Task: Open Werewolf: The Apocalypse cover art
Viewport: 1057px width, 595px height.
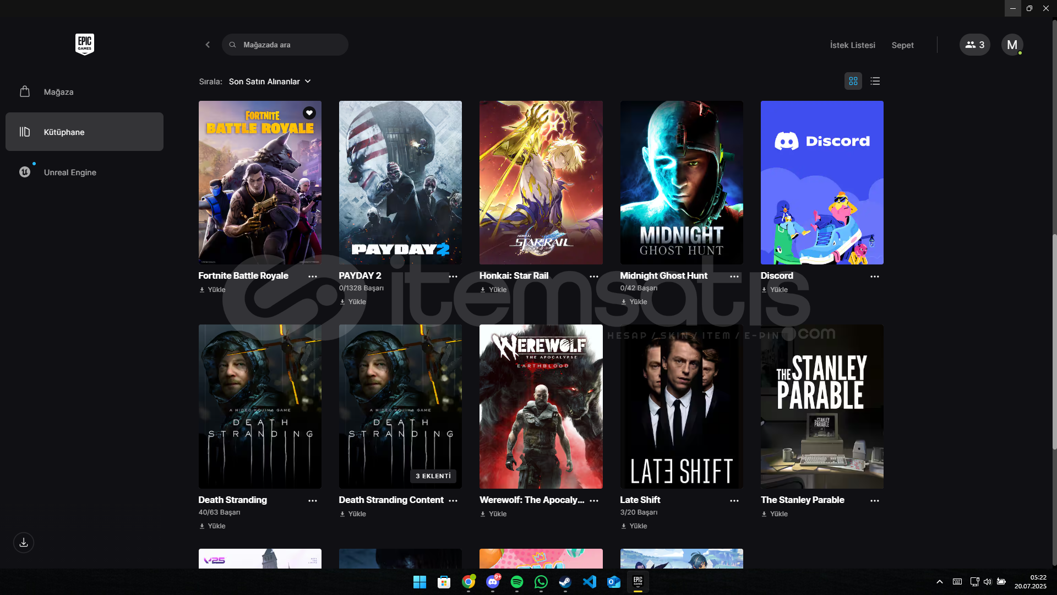Action: coord(541,407)
